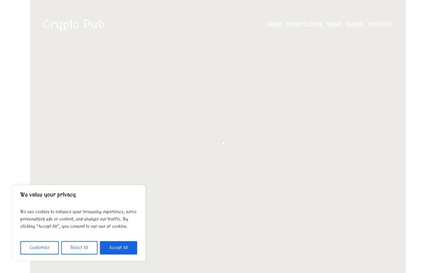
Task: Reject all cookies with Reject All
Action: click(79, 248)
